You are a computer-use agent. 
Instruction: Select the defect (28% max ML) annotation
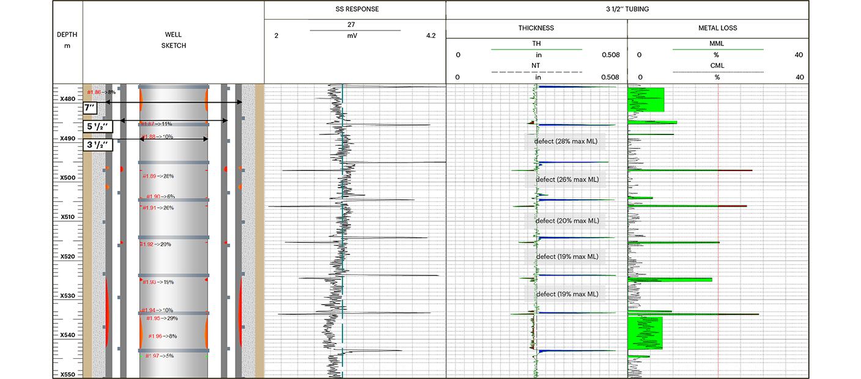click(565, 142)
